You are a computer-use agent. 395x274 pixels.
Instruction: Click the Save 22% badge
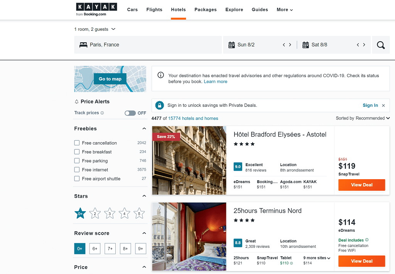pos(166,137)
